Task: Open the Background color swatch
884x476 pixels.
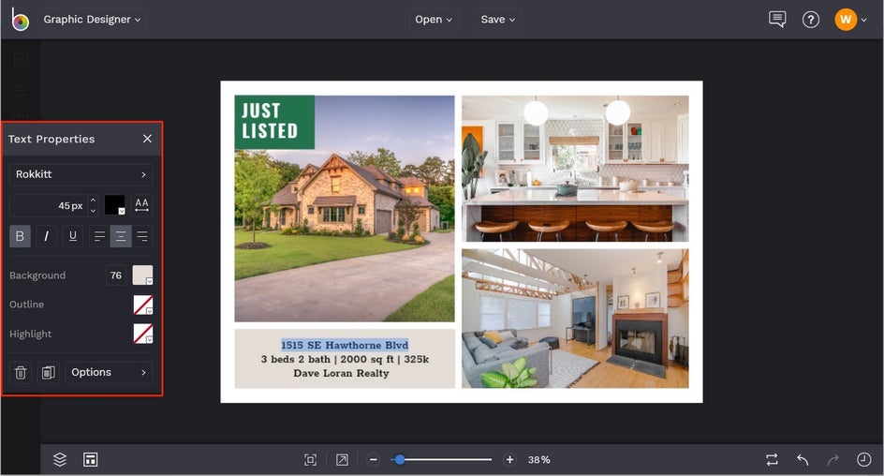Action: tap(142, 275)
